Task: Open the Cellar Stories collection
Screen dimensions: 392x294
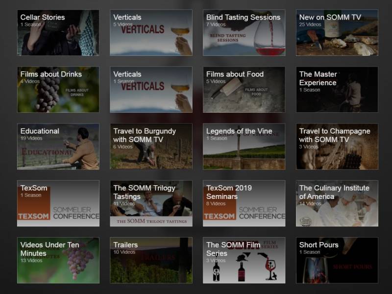Action: point(58,33)
